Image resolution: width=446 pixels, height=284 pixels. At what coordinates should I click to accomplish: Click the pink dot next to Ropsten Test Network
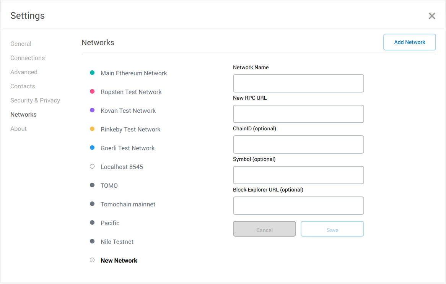(x=92, y=91)
